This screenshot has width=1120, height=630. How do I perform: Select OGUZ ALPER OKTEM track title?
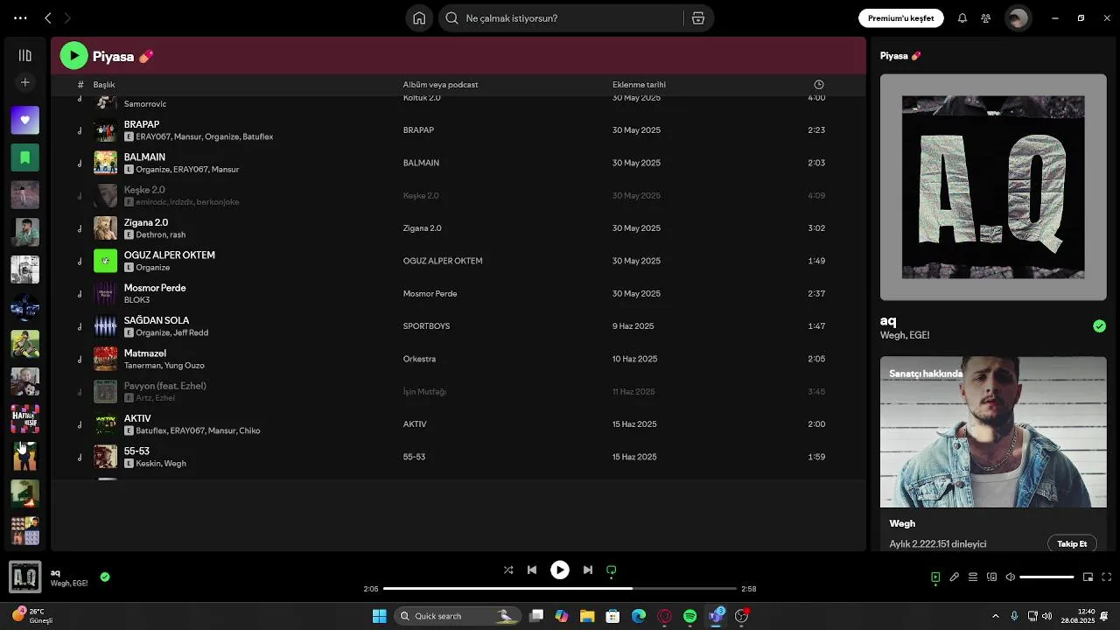click(x=170, y=255)
